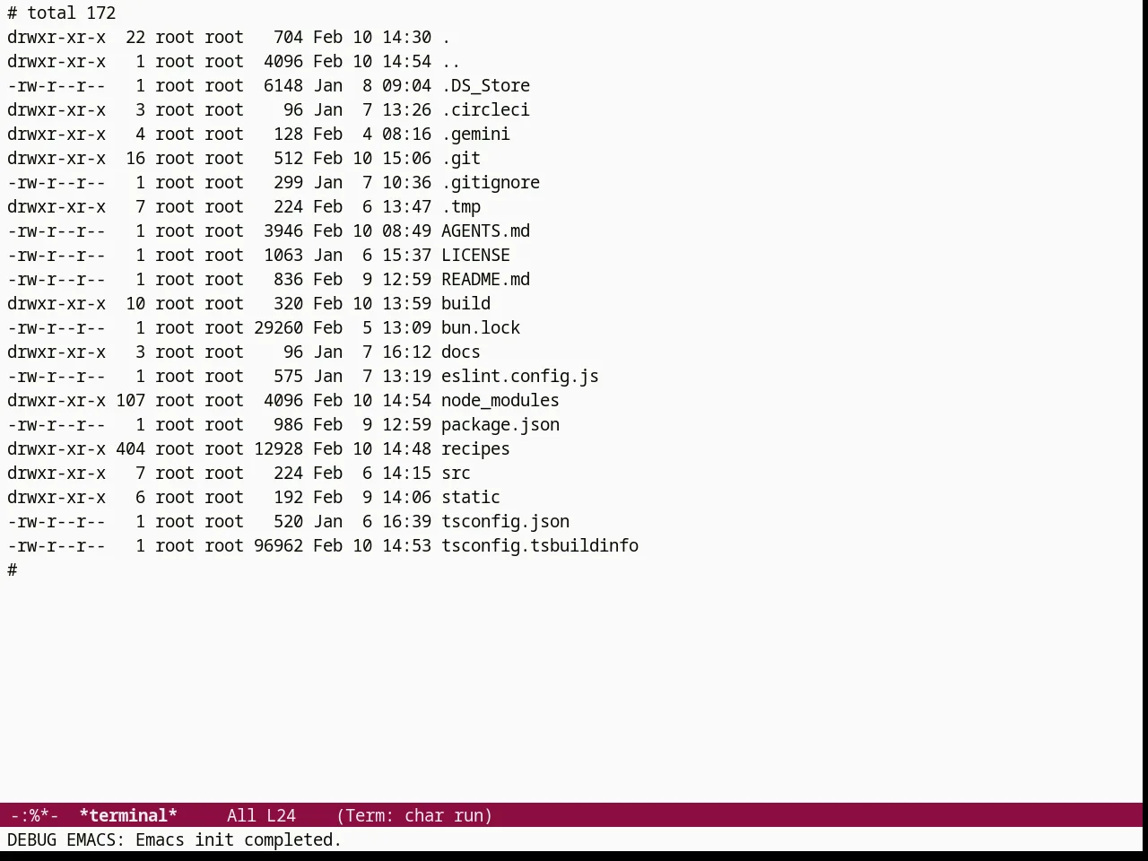Click the '..' parent directory entry
Image resolution: width=1148 pixels, height=861 pixels.
click(451, 61)
